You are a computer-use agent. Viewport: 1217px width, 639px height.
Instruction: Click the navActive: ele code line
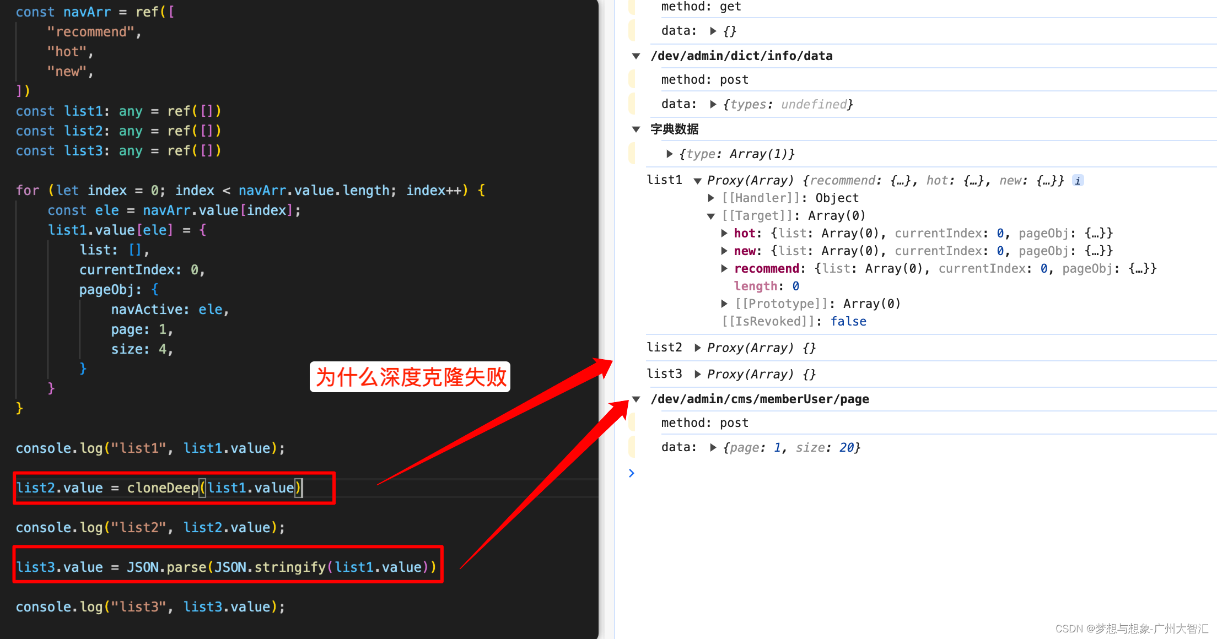[170, 310]
